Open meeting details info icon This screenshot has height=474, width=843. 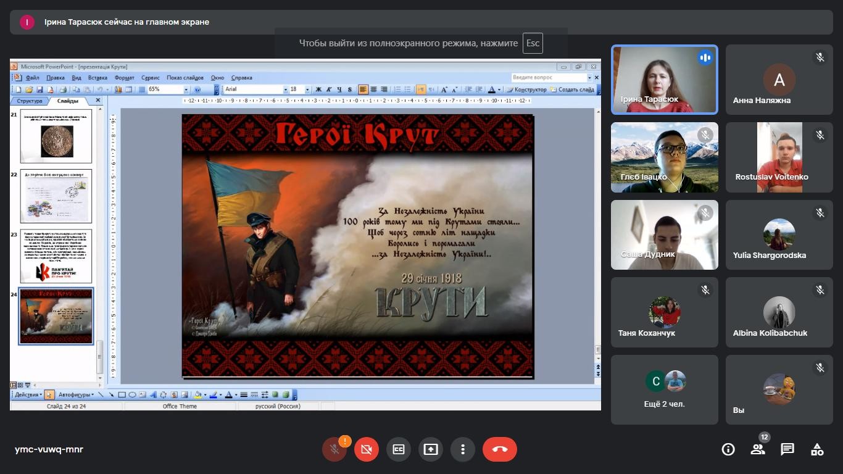pyautogui.click(x=728, y=449)
